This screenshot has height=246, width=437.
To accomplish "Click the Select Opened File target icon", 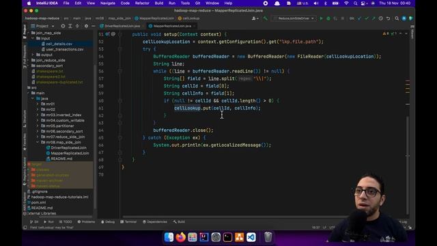I will 63,26.
